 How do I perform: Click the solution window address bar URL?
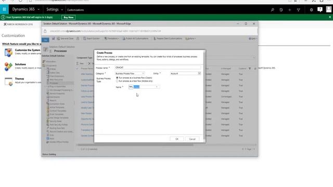click(105, 31)
